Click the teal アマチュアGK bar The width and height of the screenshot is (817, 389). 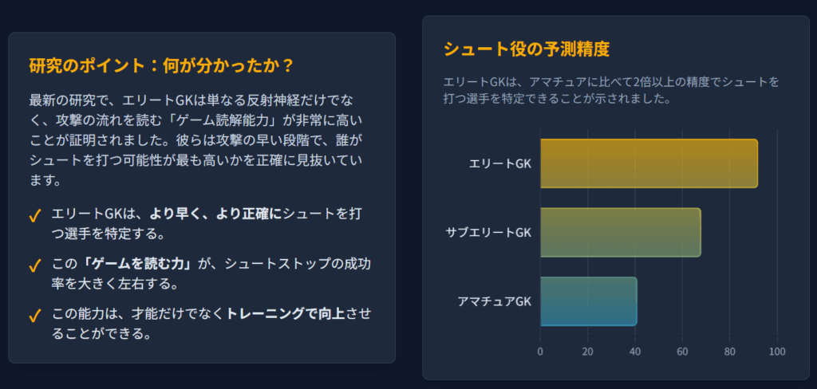588,301
